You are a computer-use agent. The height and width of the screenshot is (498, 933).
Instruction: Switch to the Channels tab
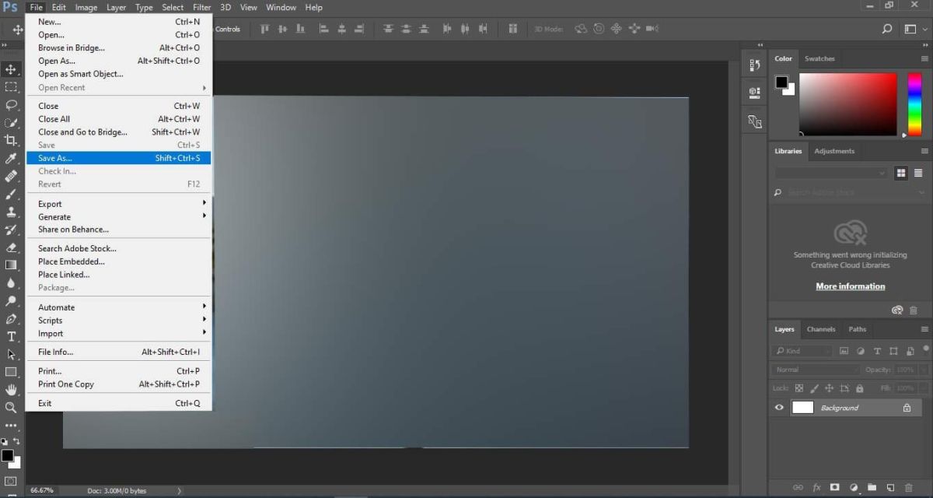click(820, 329)
